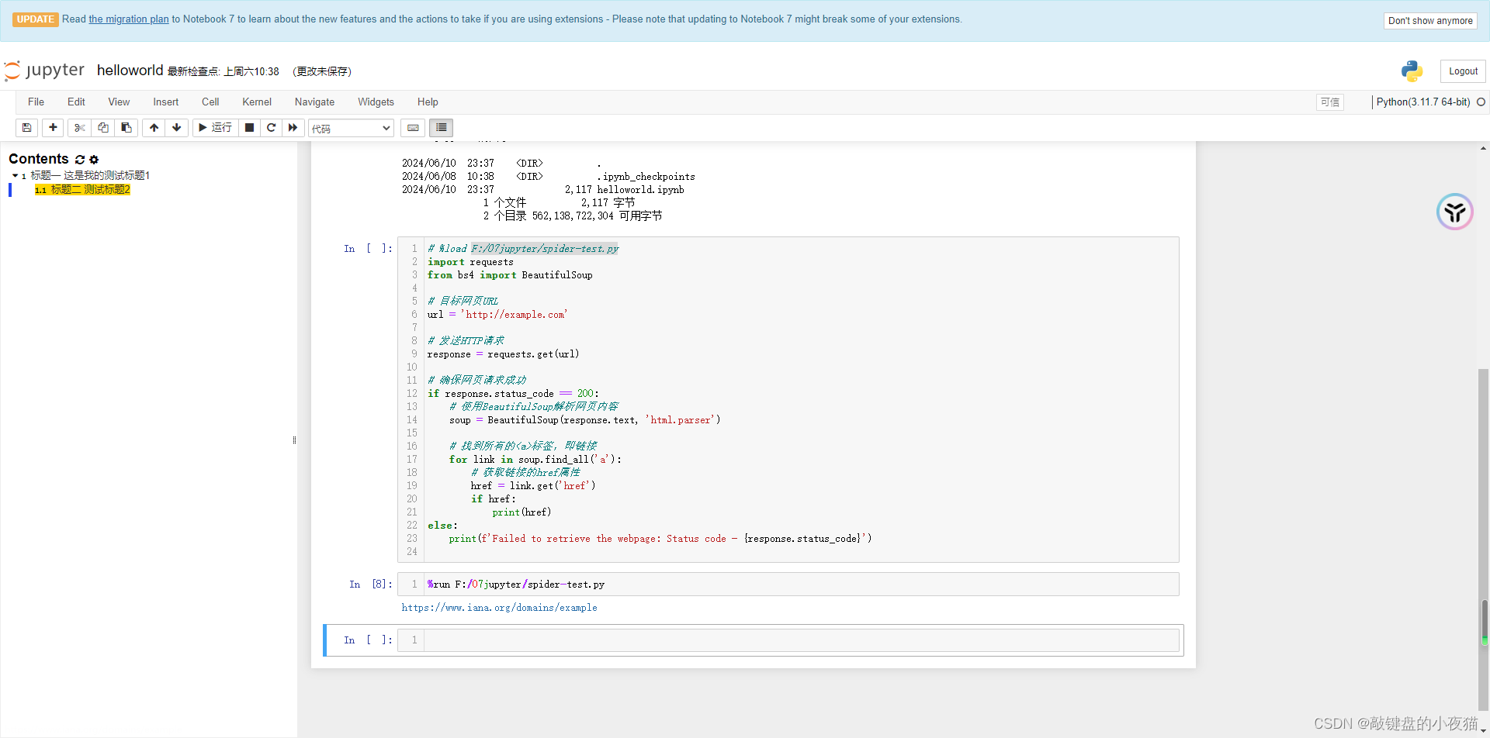Refresh the Contents panel

[80, 160]
